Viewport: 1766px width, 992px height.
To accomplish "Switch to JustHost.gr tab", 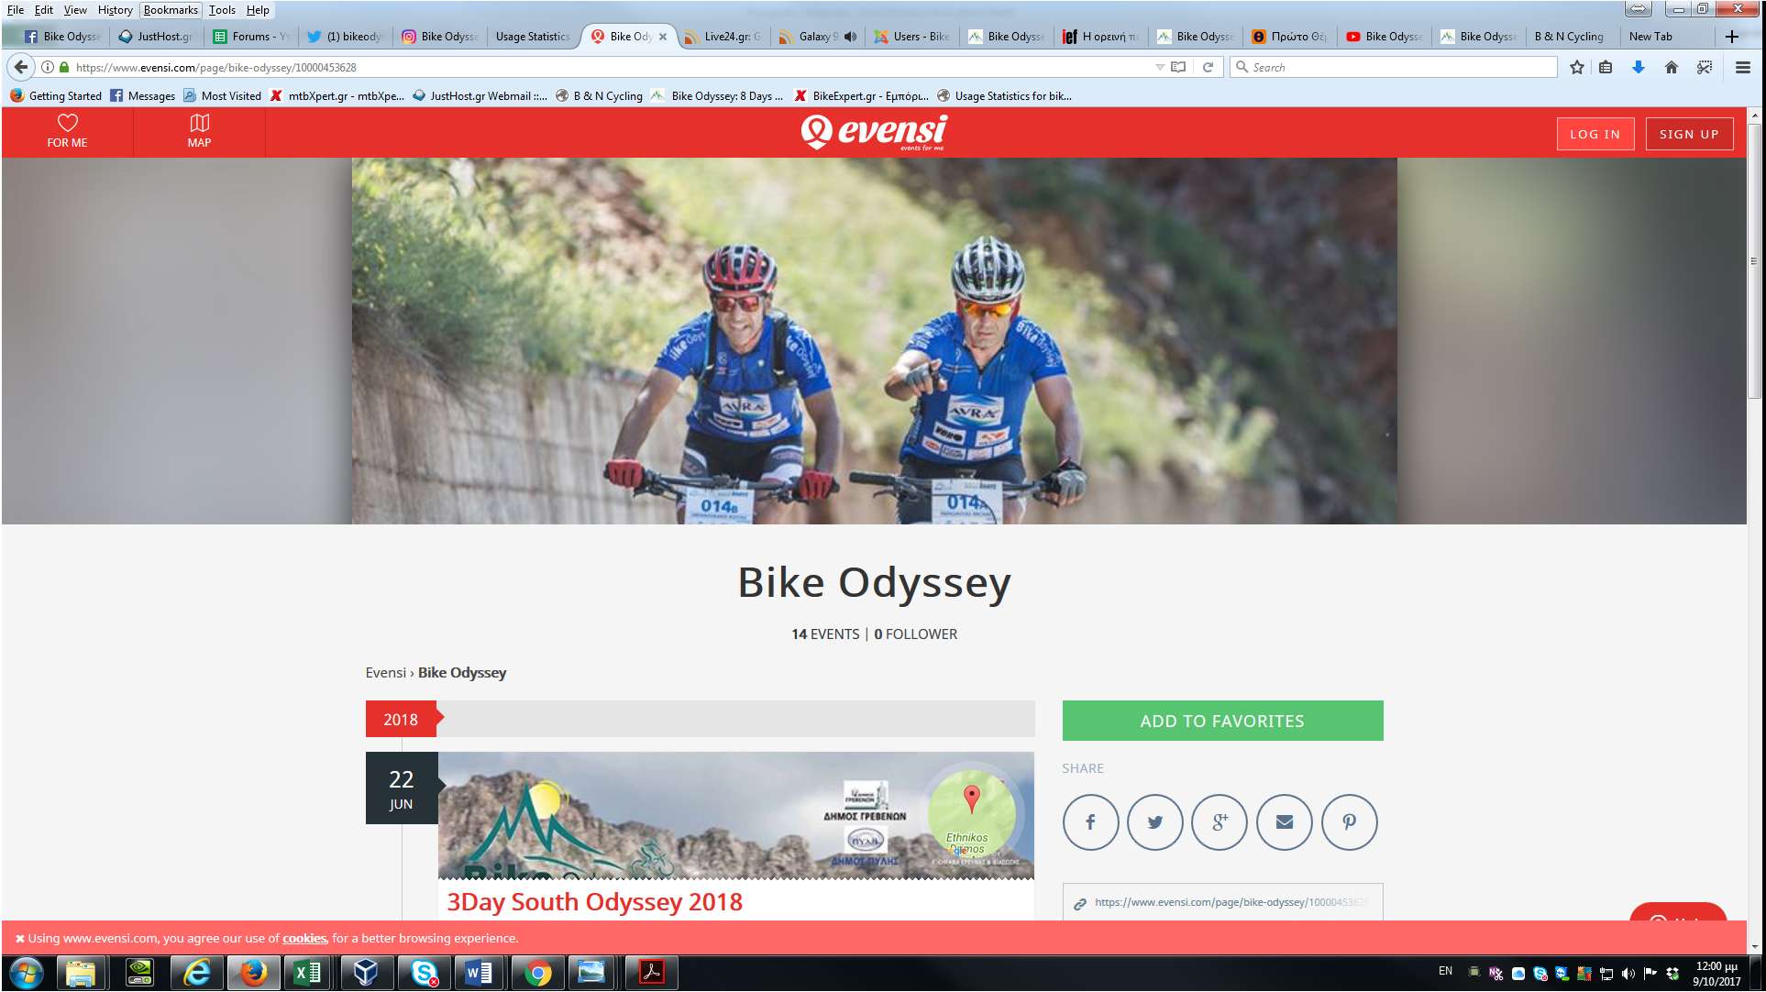I will pos(158,37).
